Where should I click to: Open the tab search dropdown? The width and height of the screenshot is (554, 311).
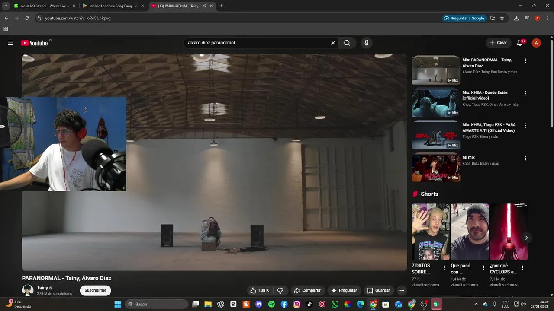[6, 6]
